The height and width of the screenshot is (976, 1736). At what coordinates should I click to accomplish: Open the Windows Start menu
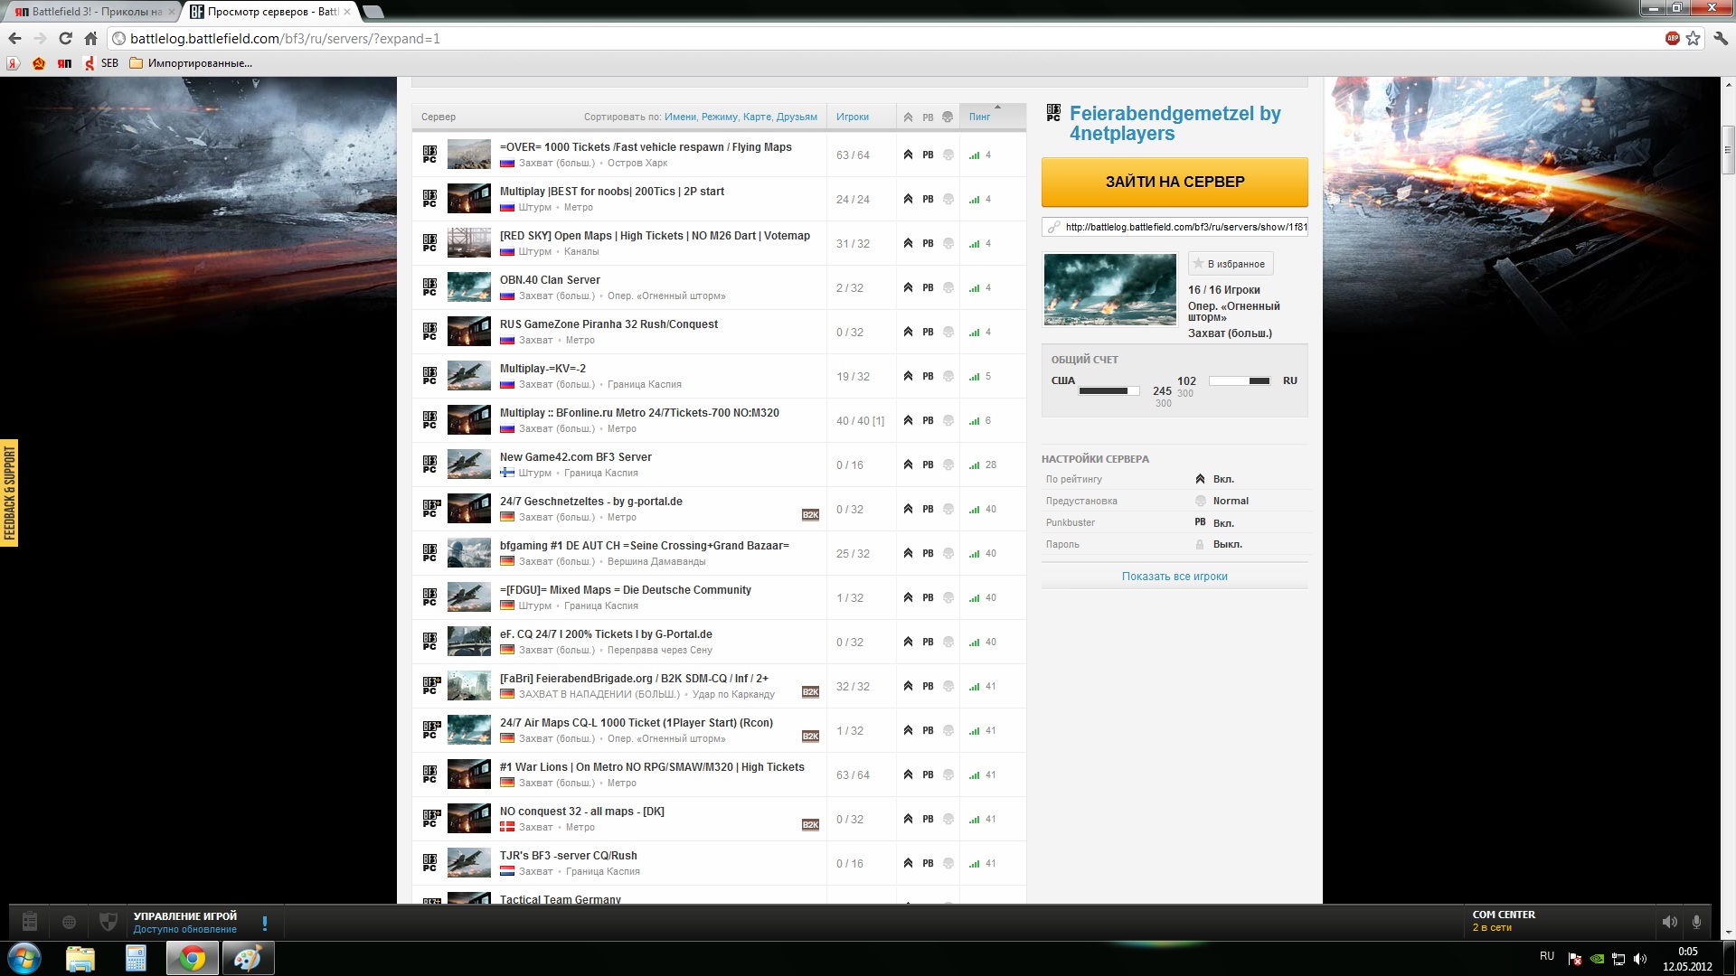click(x=24, y=958)
